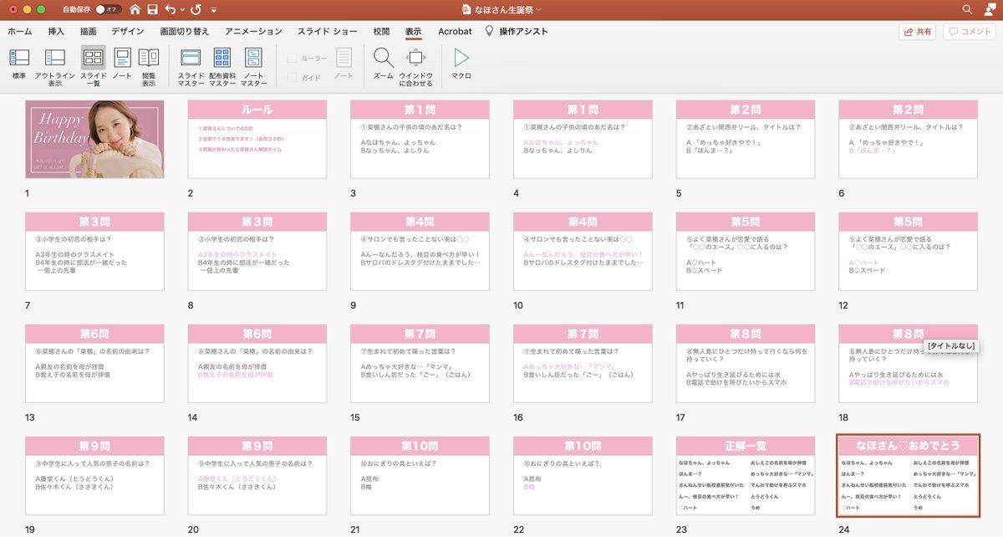Viewport: 1003px width, 537px height.
Task: Open the Slide Show (スライド ショー) tab
Action: pyautogui.click(x=327, y=32)
